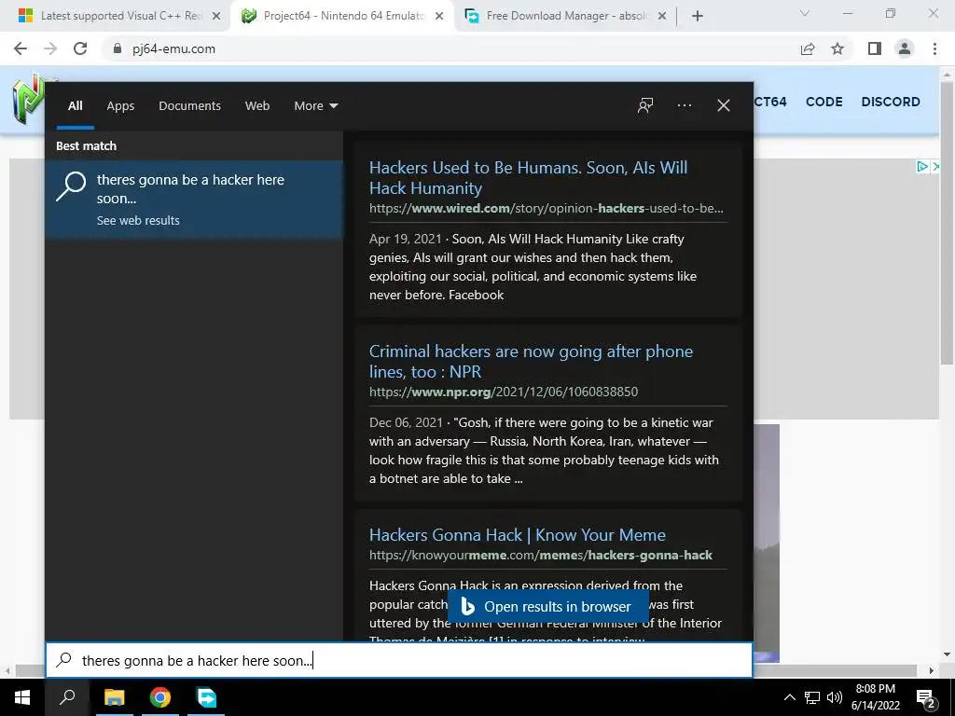Reload the pj64-emu.com page

80,48
